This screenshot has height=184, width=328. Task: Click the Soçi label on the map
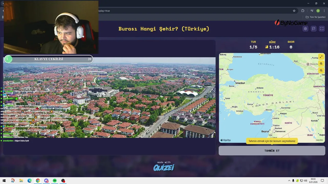tap(296, 61)
